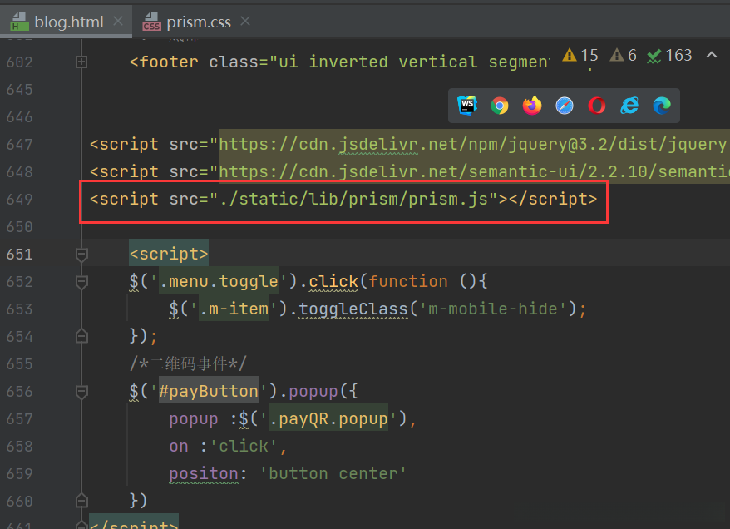Click line number 647 in gutter
The image size is (730, 529).
point(20,145)
